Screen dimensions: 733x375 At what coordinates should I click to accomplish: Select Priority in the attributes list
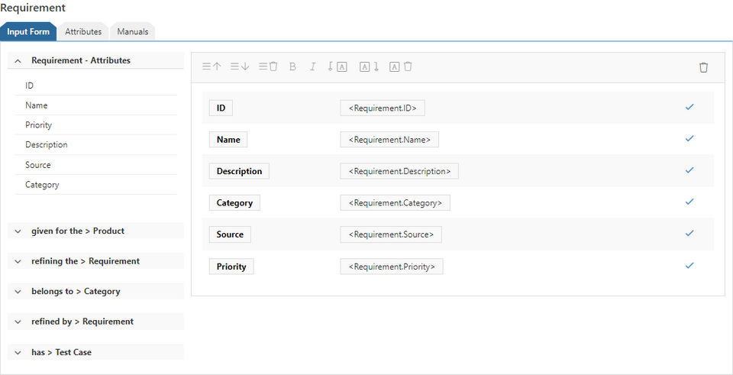point(39,125)
